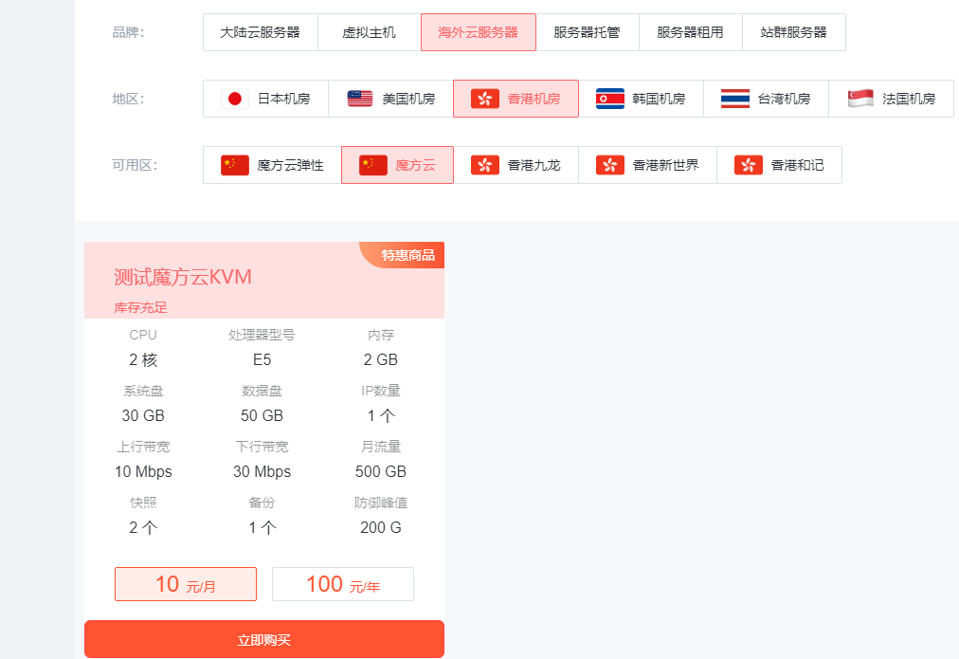
Task: Click the defense peak value 200 G
Action: click(380, 527)
